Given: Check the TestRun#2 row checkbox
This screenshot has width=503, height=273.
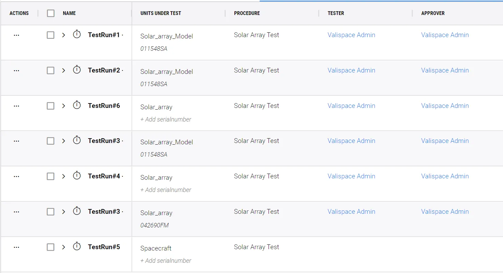Looking at the screenshot, I should point(51,70).
